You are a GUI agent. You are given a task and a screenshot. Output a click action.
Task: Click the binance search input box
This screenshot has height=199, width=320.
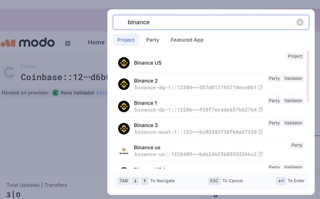tap(211, 22)
